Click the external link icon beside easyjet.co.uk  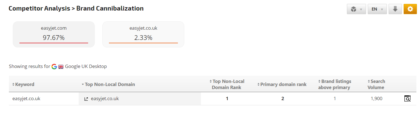point(86,99)
